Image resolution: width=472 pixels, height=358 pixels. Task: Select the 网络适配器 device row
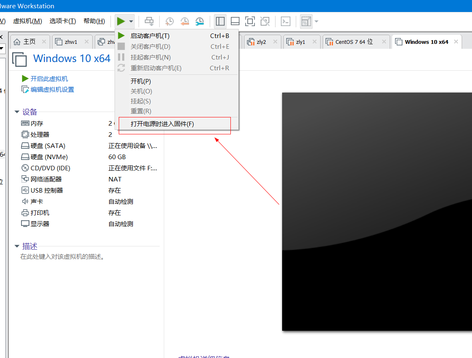(90, 179)
